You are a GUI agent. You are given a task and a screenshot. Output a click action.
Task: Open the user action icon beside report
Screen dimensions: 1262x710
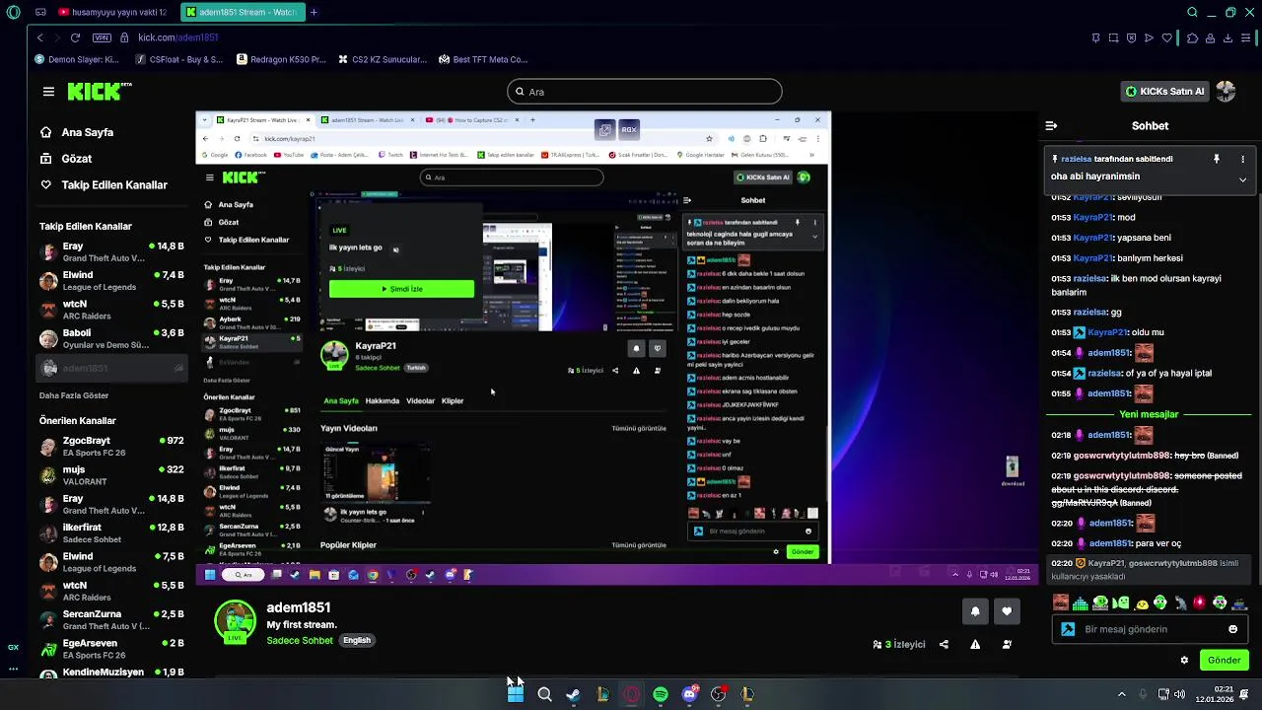click(1007, 645)
